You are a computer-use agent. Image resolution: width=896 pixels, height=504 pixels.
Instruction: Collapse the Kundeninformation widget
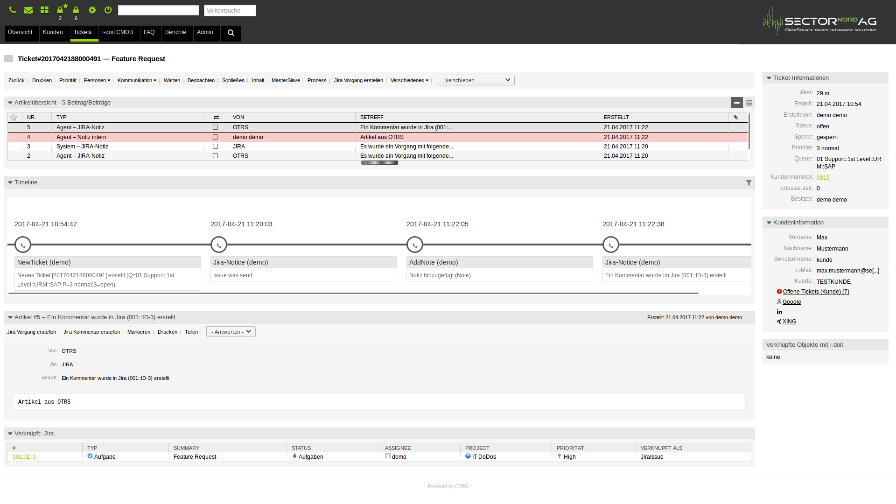(x=769, y=223)
